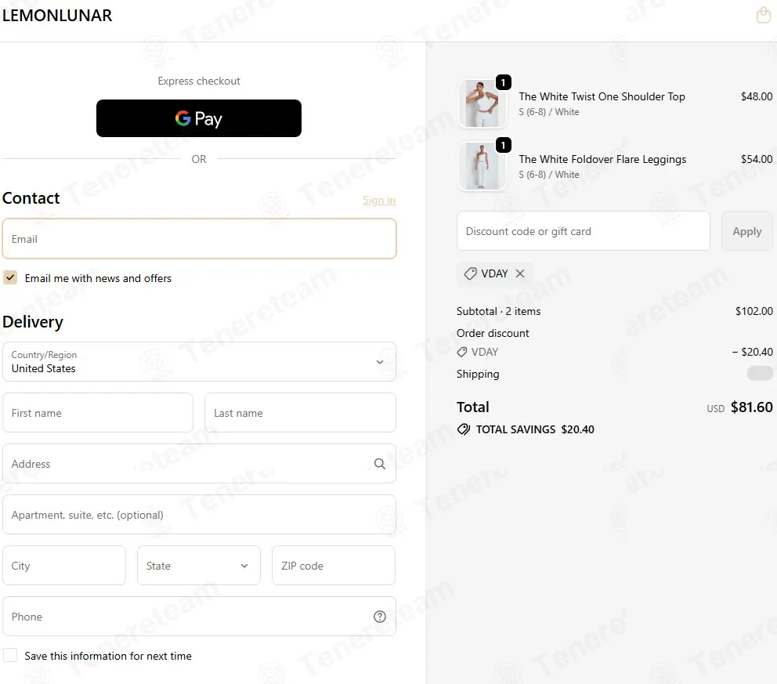
Task: Open the shopping bag cart icon
Action: pyautogui.click(x=763, y=16)
